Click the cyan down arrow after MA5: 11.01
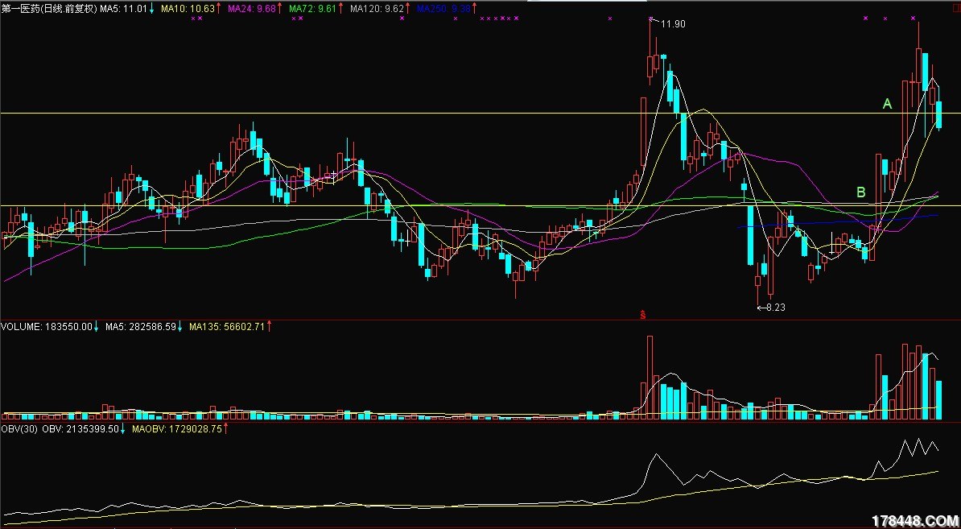Image resolution: width=961 pixels, height=529 pixels. 152,8
